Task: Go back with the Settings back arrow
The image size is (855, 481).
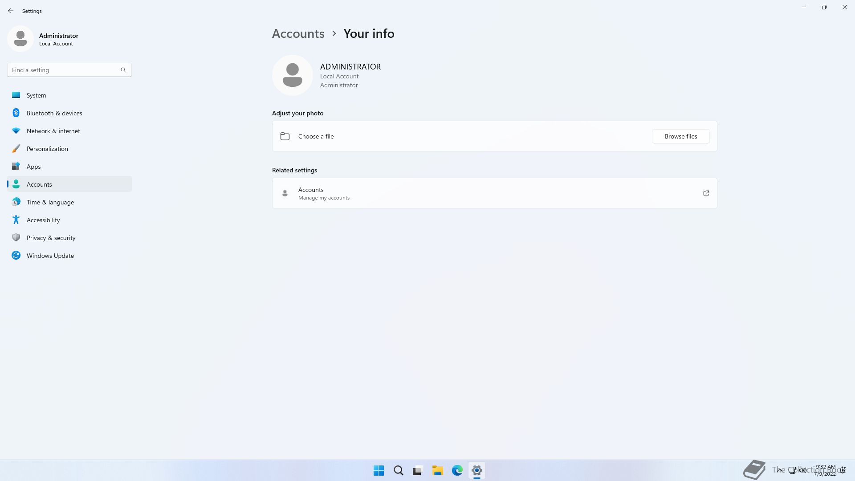Action: (11, 11)
